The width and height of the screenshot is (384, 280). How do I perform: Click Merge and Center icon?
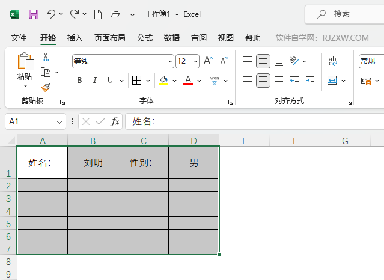click(x=332, y=80)
